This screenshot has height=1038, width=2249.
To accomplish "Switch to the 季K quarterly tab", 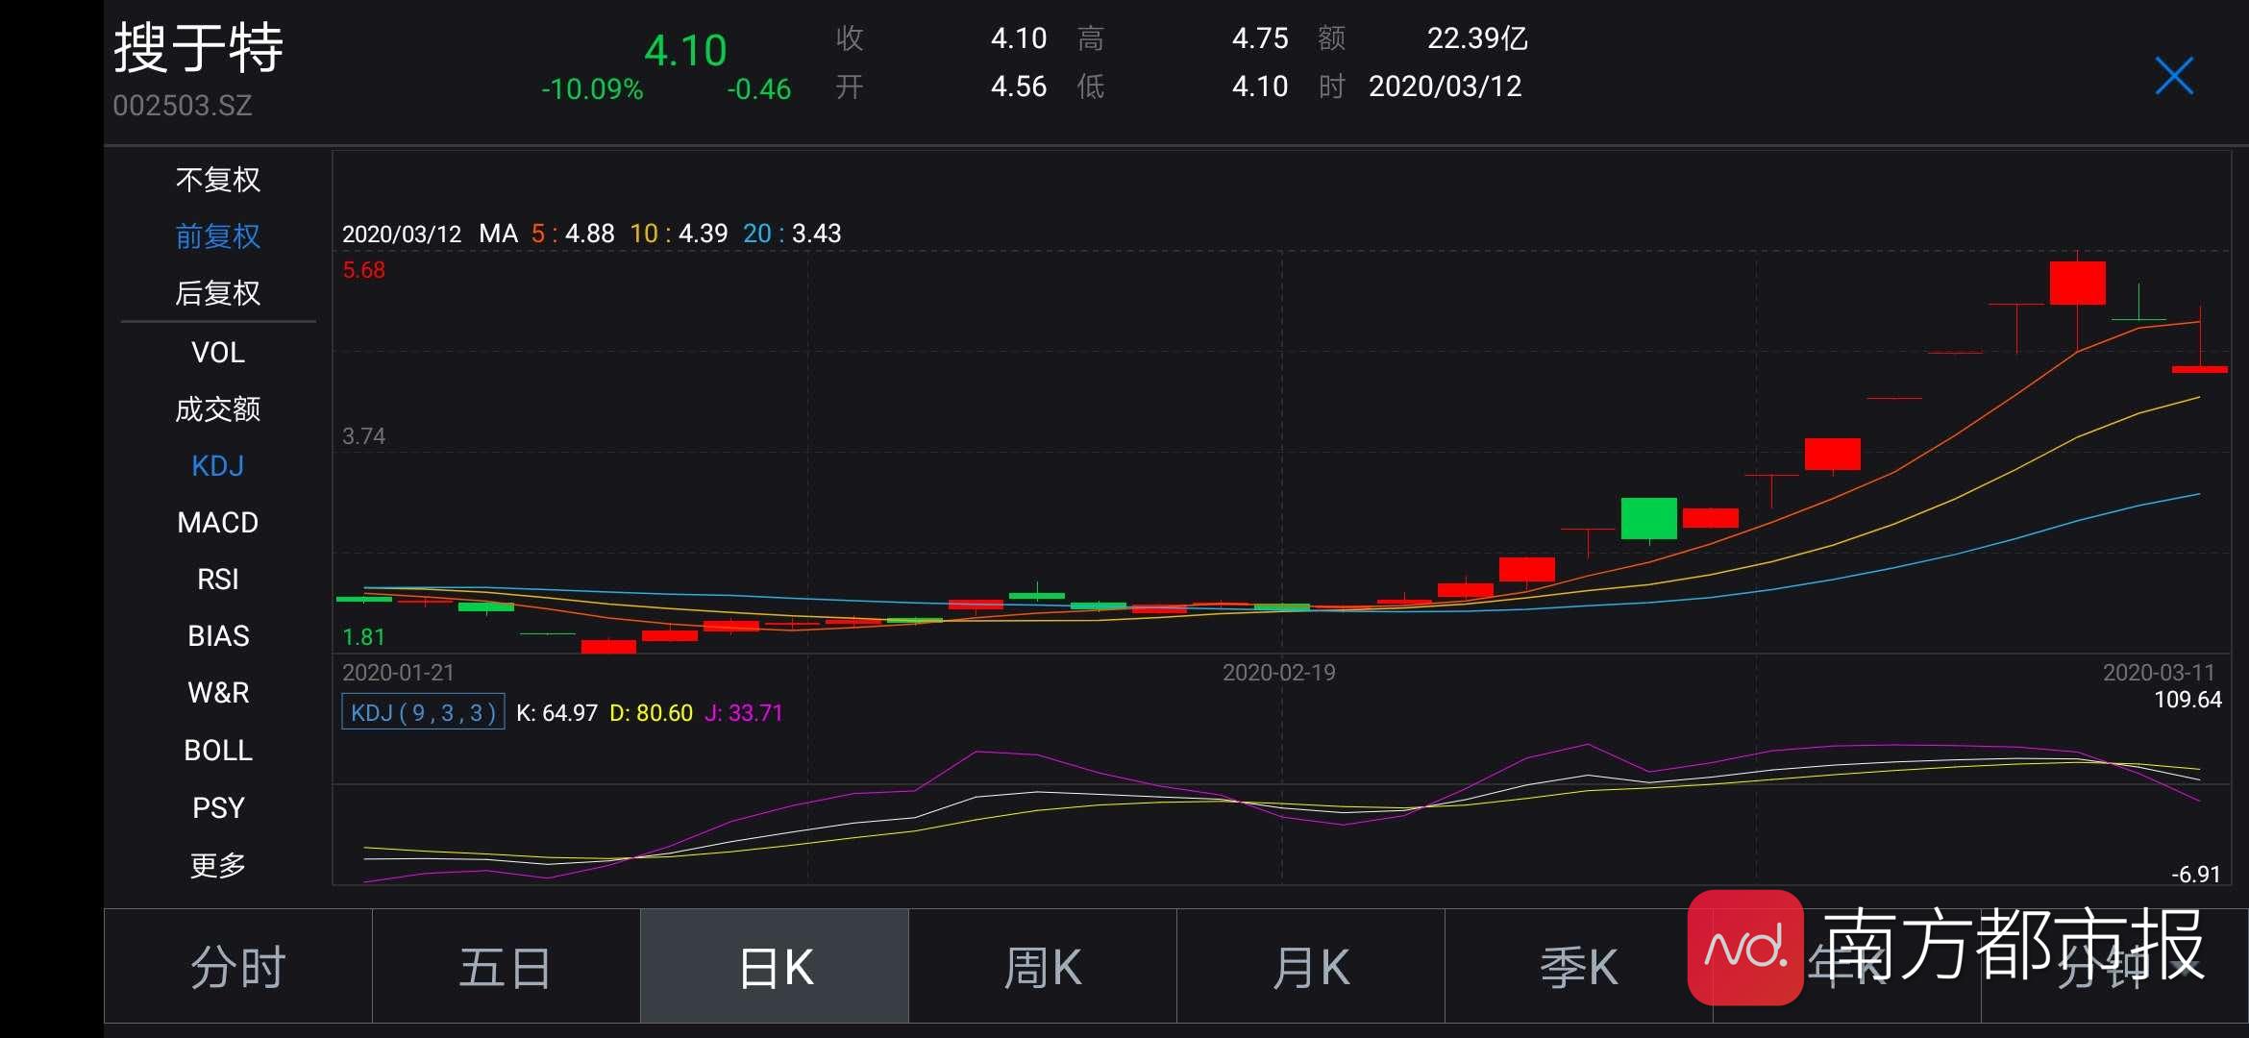I will click(x=1579, y=967).
